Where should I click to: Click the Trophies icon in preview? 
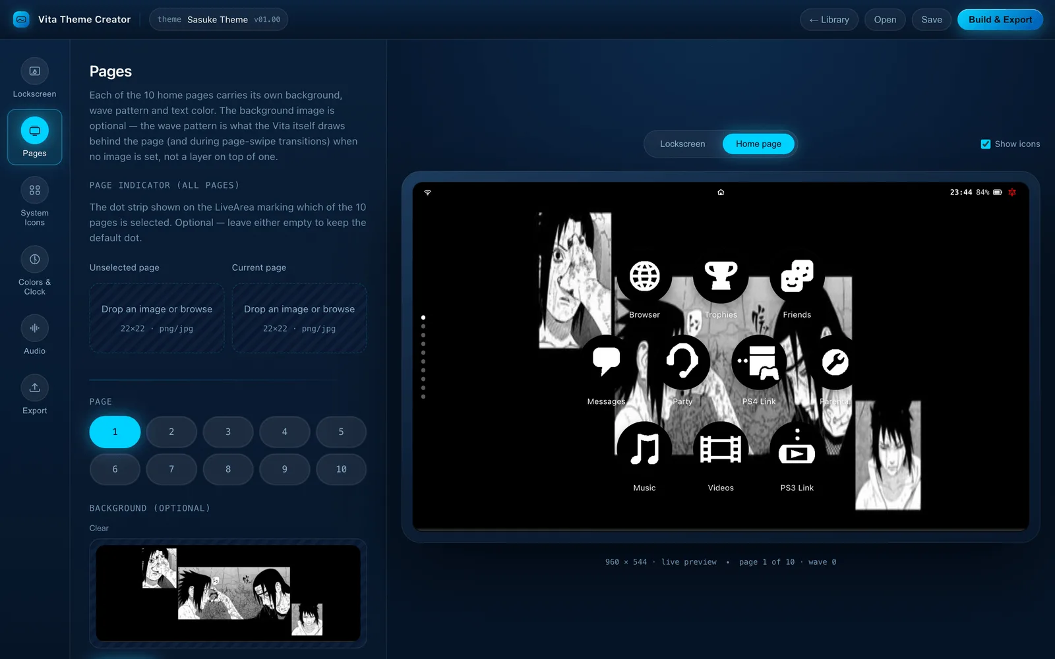721,276
